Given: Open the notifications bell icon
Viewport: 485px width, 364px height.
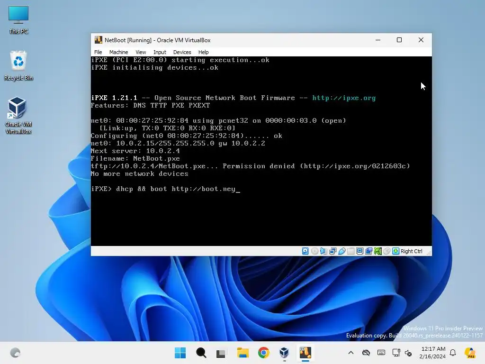Looking at the screenshot, I should 453,353.
